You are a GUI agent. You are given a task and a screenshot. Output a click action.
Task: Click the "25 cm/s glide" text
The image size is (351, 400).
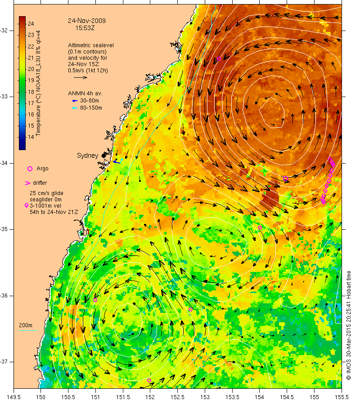pyautogui.click(x=46, y=193)
